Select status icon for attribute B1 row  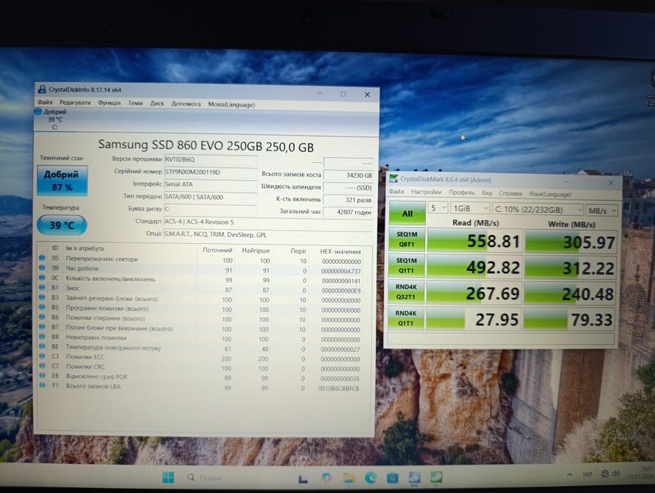pos(42,288)
